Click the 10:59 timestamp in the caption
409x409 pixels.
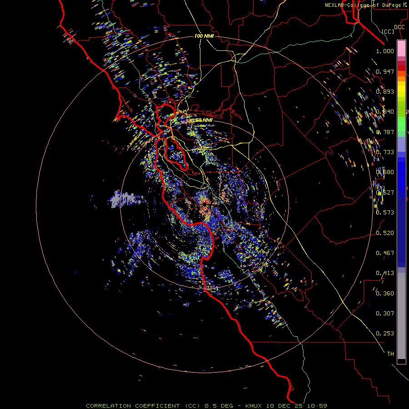coord(317,406)
